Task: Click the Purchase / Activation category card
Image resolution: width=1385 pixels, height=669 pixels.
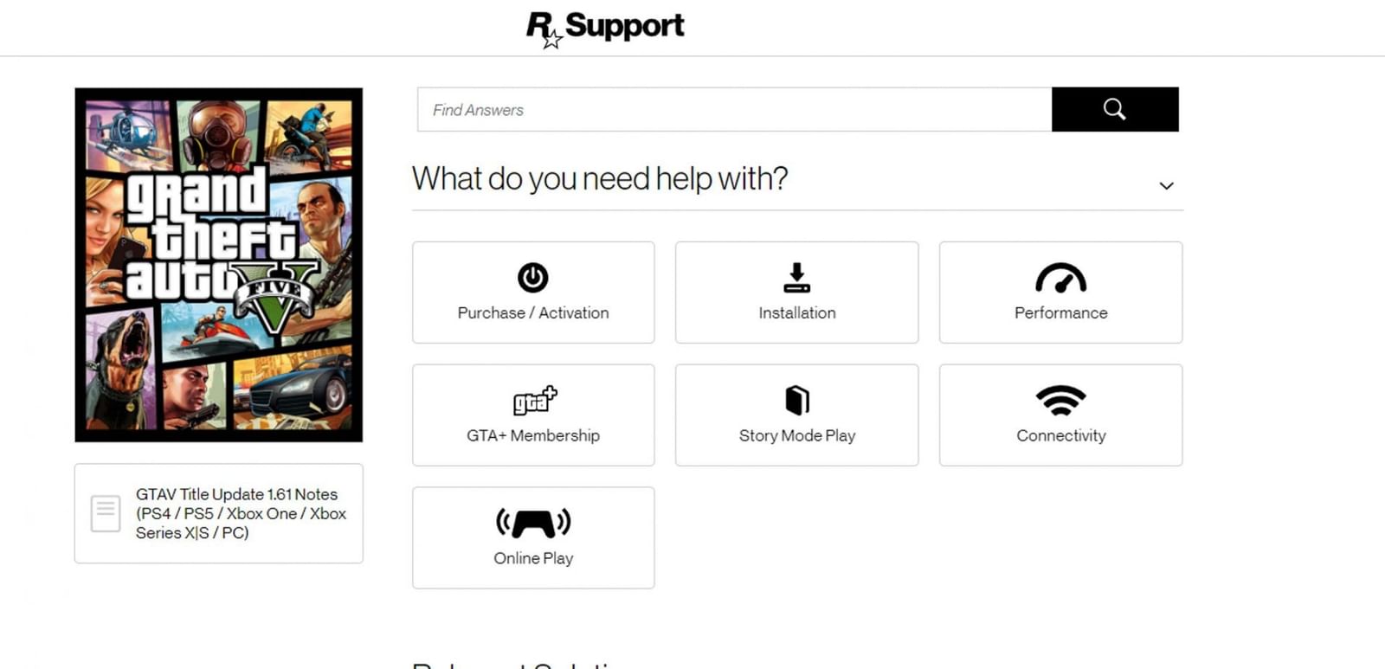Action: click(x=532, y=293)
